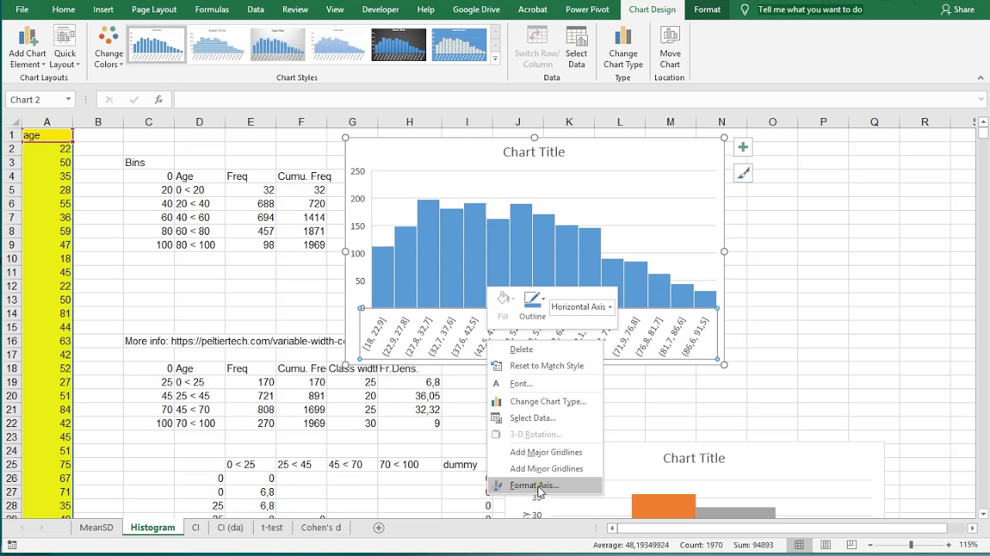Open the Formulas ribbon tab
Viewport: 990px width, 556px height.
(x=212, y=9)
